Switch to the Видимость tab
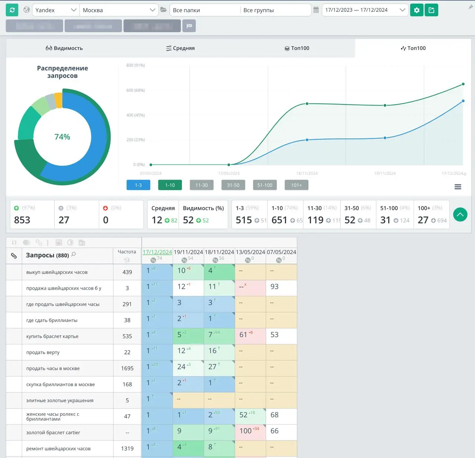 coord(64,48)
